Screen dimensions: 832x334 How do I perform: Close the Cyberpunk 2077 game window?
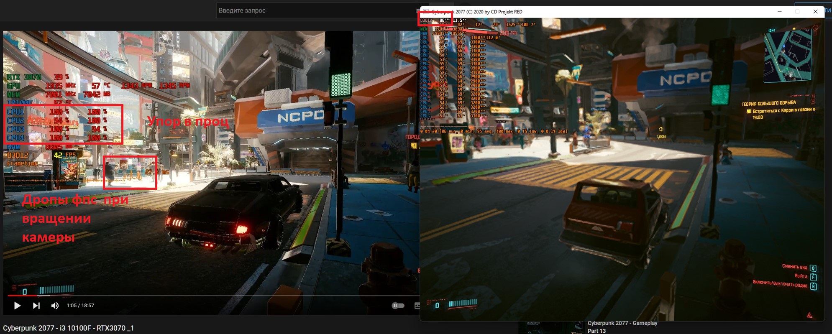pyautogui.click(x=815, y=12)
